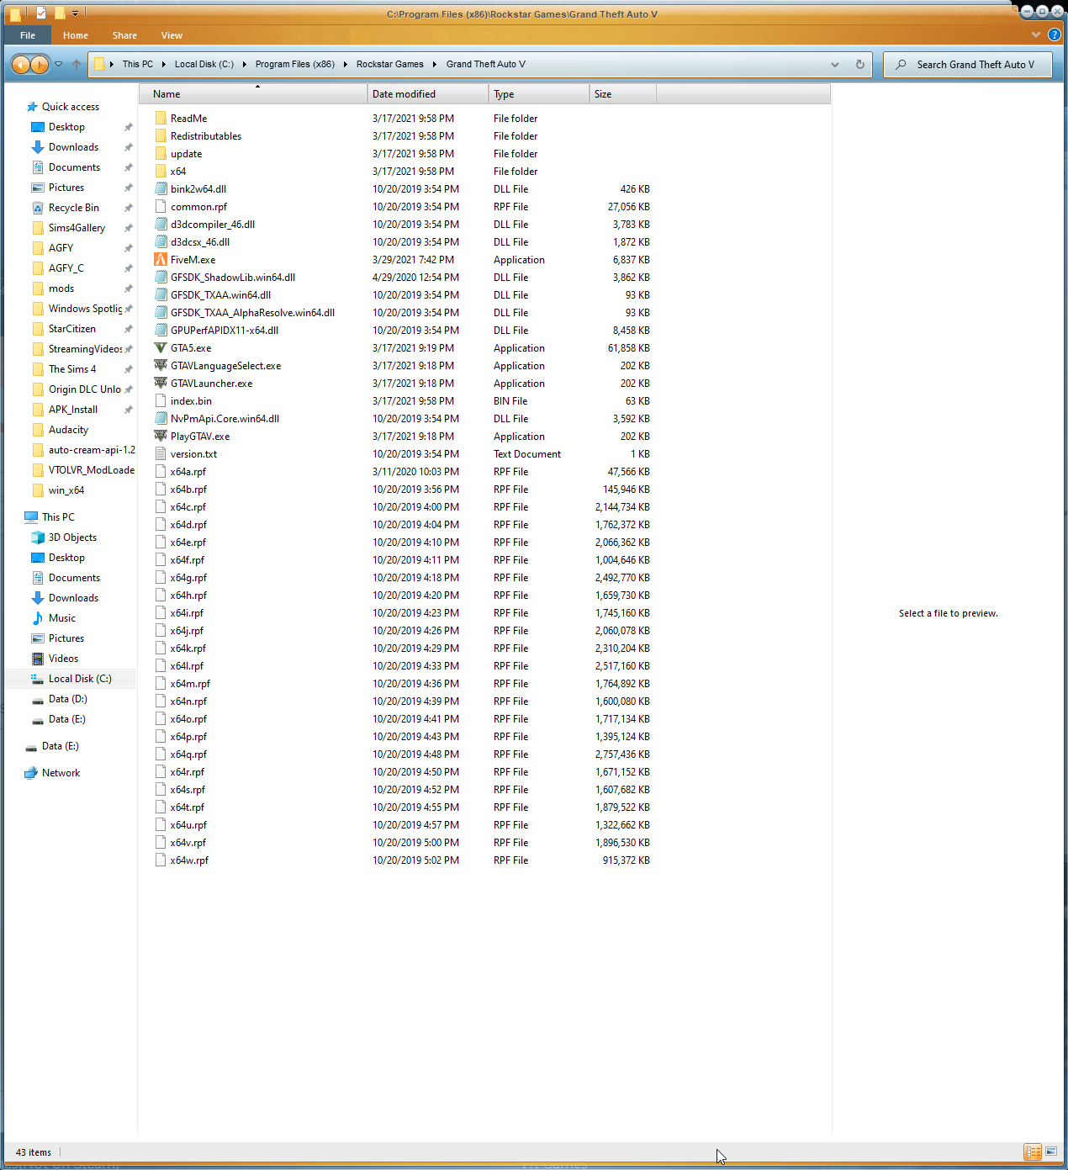Select the common.rpf file name

coord(198,207)
